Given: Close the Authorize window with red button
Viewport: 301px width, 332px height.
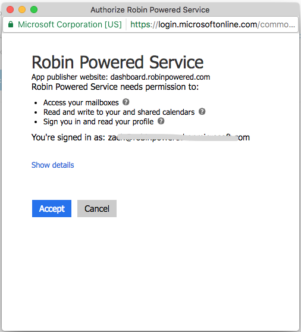Looking at the screenshot, I should tap(10, 10).
